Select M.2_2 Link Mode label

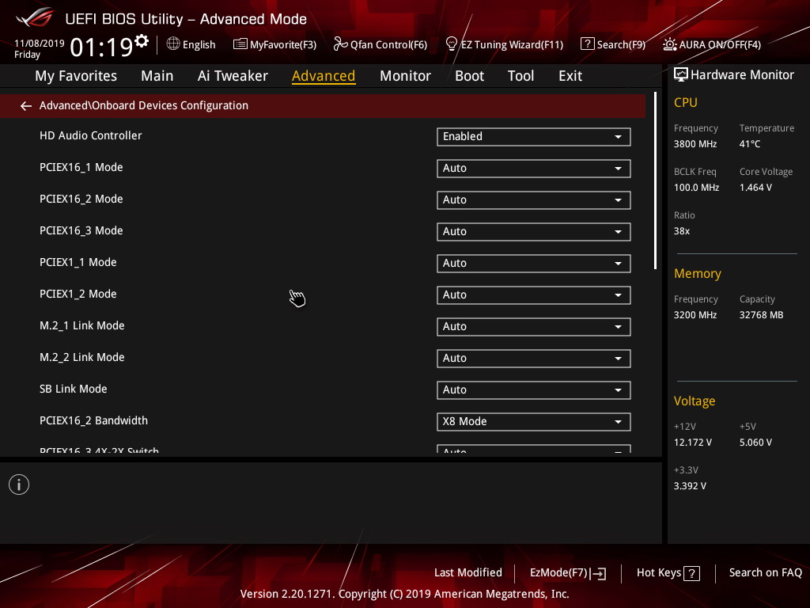pyautogui.click(x=82, y=357)
